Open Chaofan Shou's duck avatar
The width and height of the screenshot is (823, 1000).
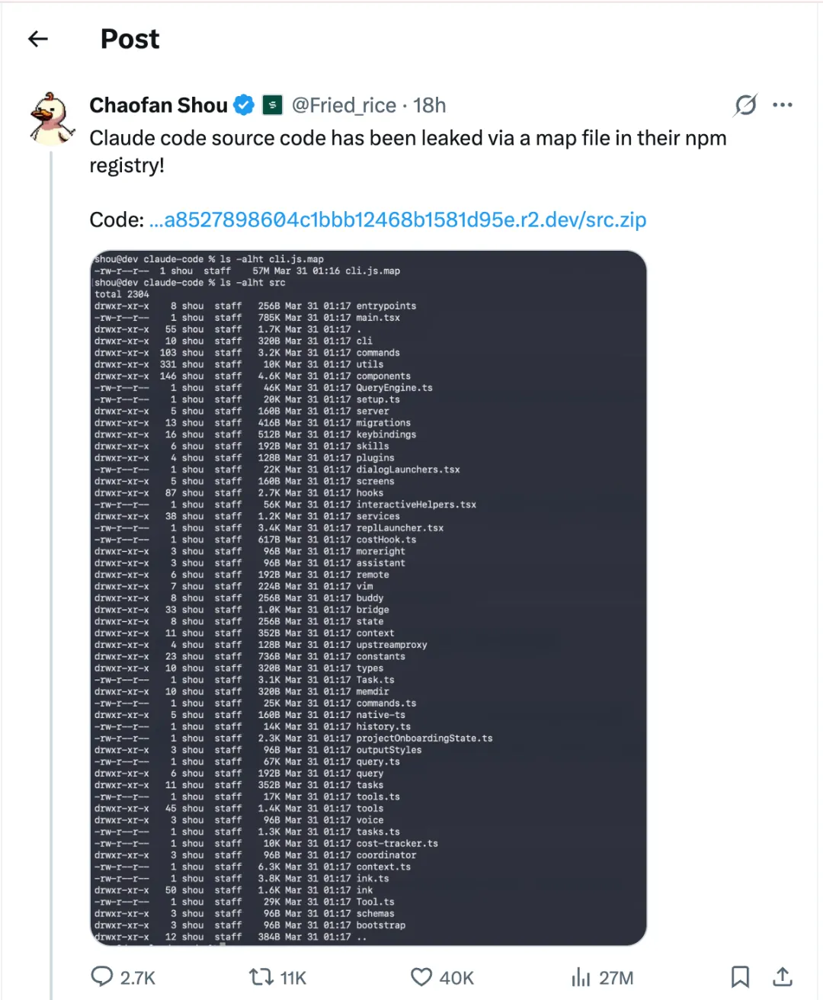pyautogui.click(x=53, y=119)
